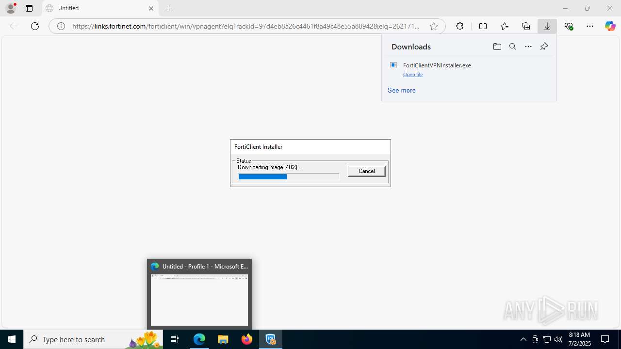Open File Explorer from taskbar
Image resolution: width=621 pixels, height=349 pixels.
tap(223, 339)
